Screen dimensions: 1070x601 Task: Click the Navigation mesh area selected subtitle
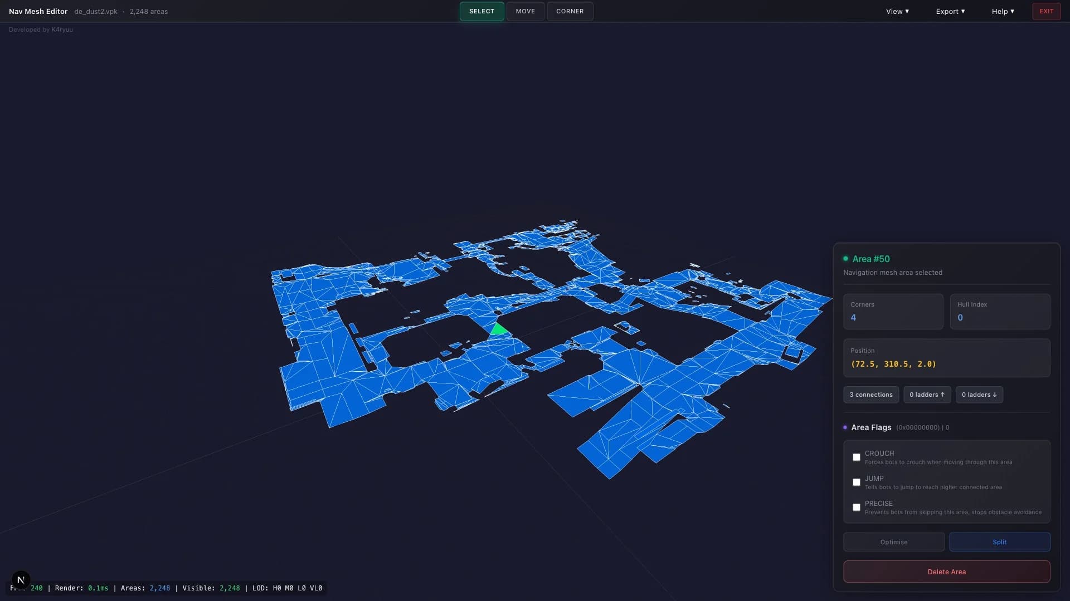[893, 273]
